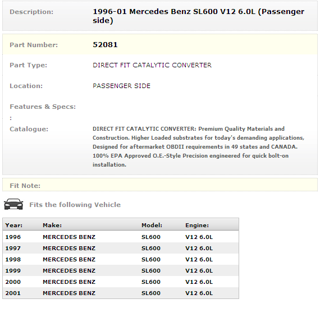320x322 pixels.
Task: Click the Catalogue description paragraph
Action: 198,146
